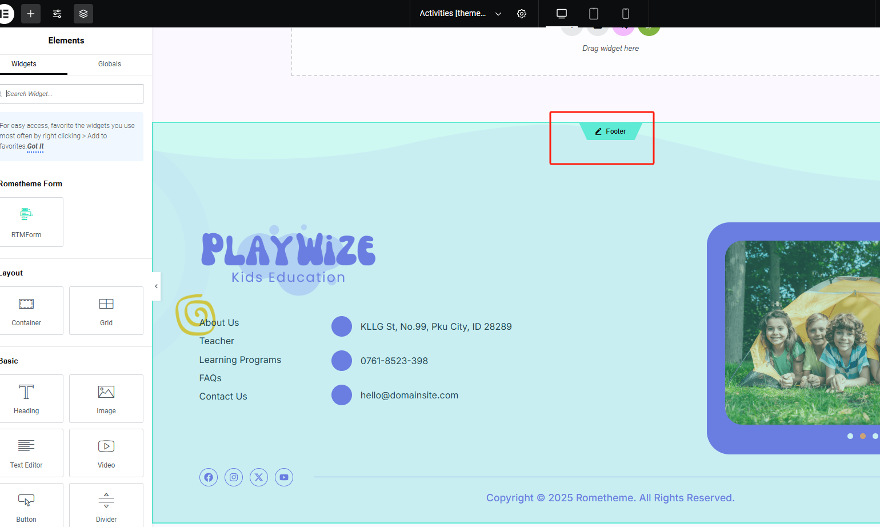
Task: Switch to the Globals tab
Action: coord(109,64)
